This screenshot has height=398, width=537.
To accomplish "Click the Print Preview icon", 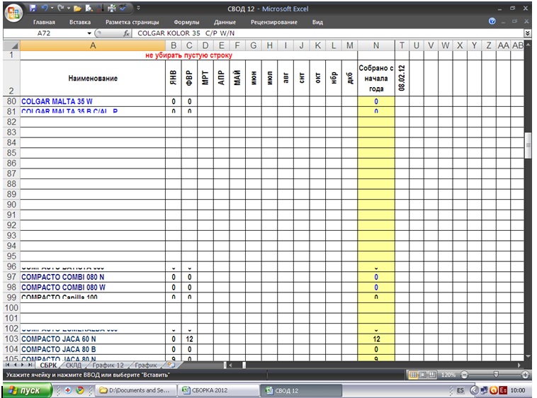I will coord(89,8).
